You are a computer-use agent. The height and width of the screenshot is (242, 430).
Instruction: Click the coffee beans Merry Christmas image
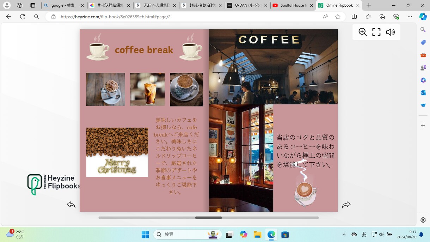117,152
